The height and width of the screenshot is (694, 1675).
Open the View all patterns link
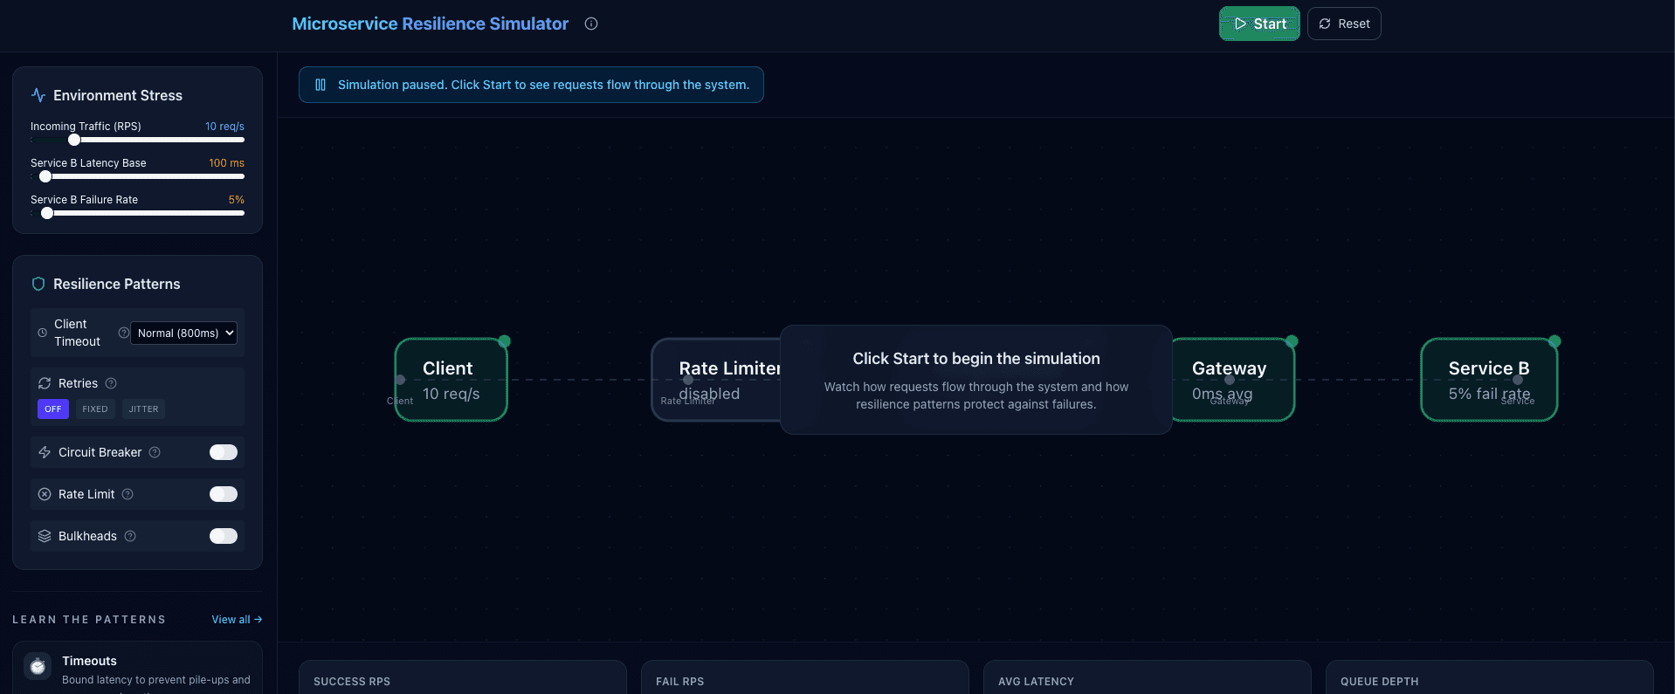pyautogui.click(x=237, y=620)
